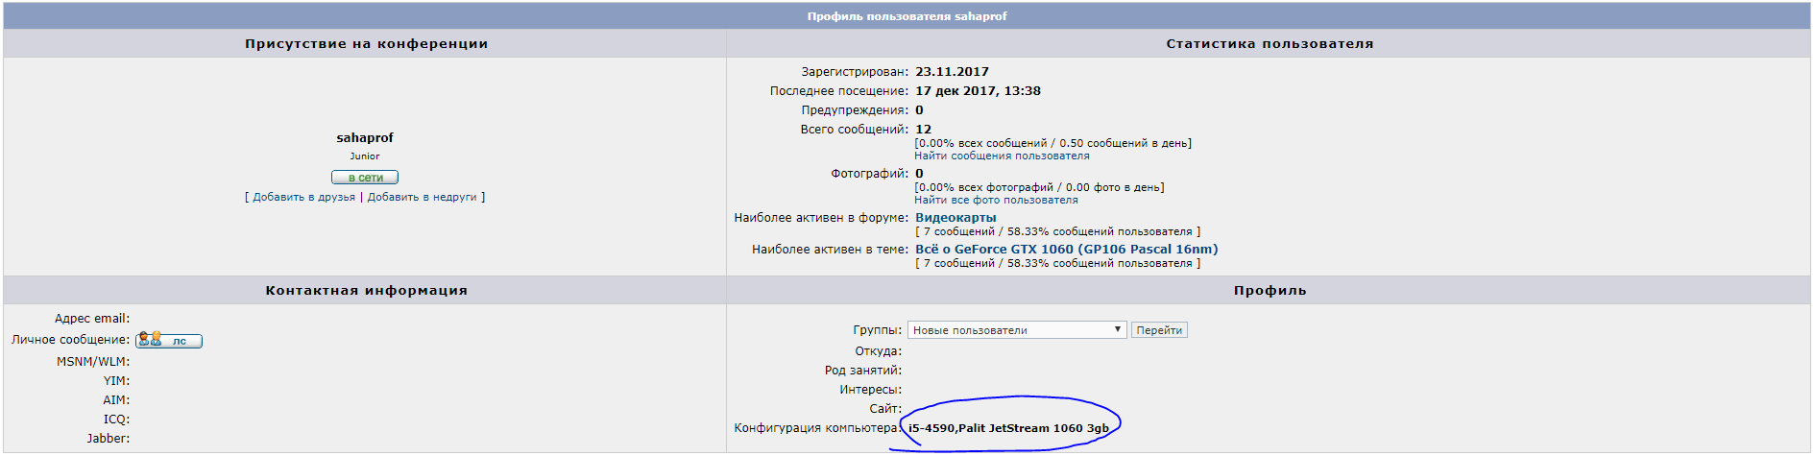Click the 'Jabber:' label
The image size is (1814, 456).
point(109,439)
